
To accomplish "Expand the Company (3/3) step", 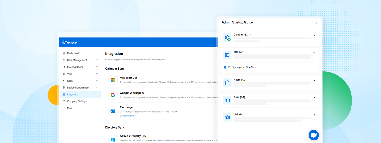I will pos(314,35).
